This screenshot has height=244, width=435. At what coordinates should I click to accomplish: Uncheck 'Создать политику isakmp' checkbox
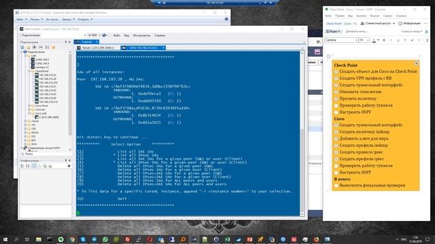pyautogui.click(x=336, y=132)
